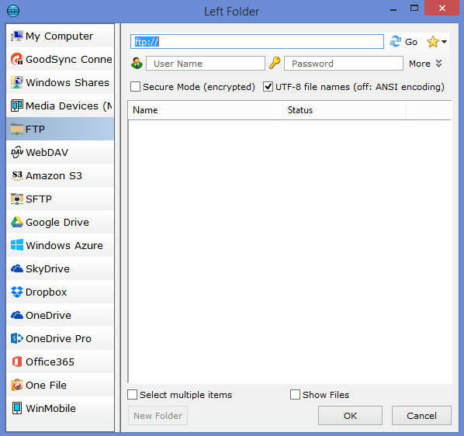
Task: Click the green user avatar icon
Action: click(137, 64)
